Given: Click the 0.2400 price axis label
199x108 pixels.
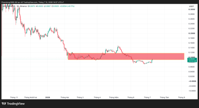Looking at the screenshot, I should coord(191,24).
